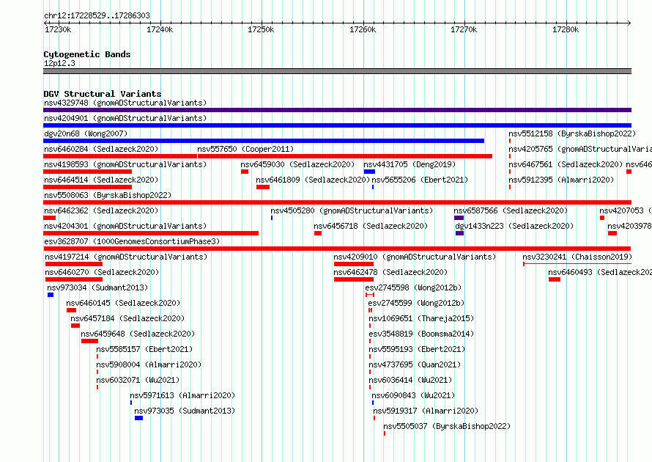Select nsv1069651 (Thareja2015) label
Screen dimensions: 652x462
point(421,318)
